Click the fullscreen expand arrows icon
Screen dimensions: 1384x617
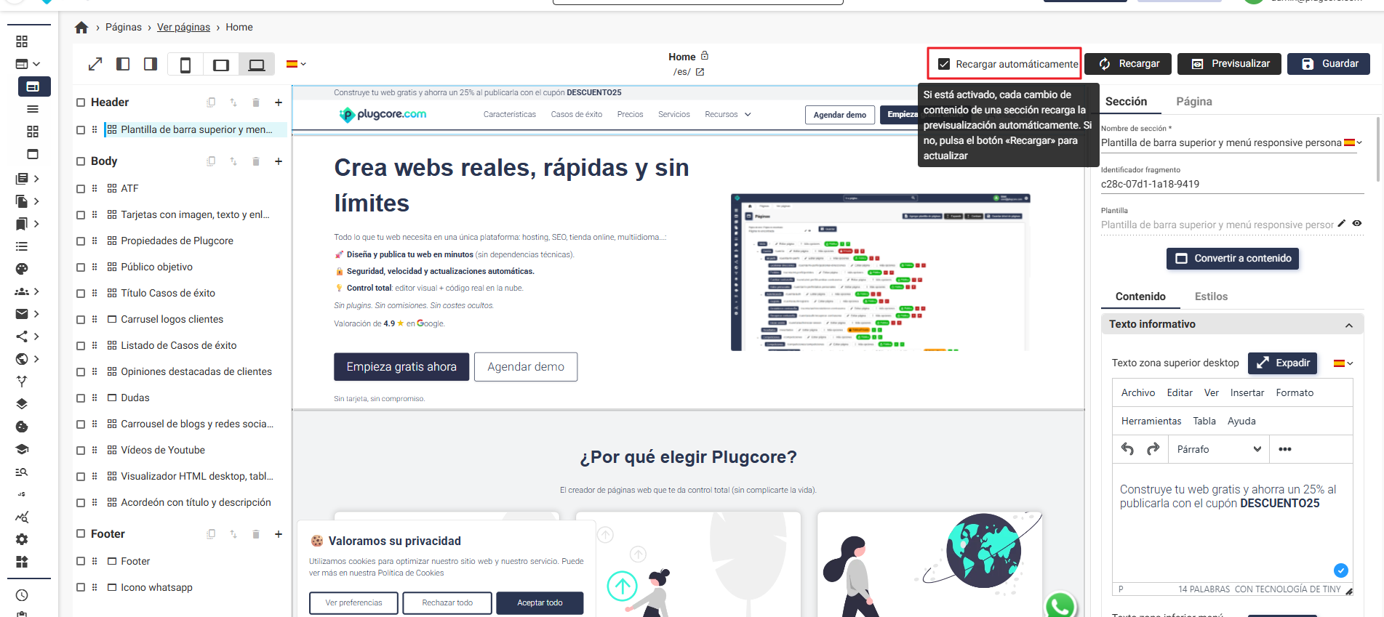coord(95,64)
